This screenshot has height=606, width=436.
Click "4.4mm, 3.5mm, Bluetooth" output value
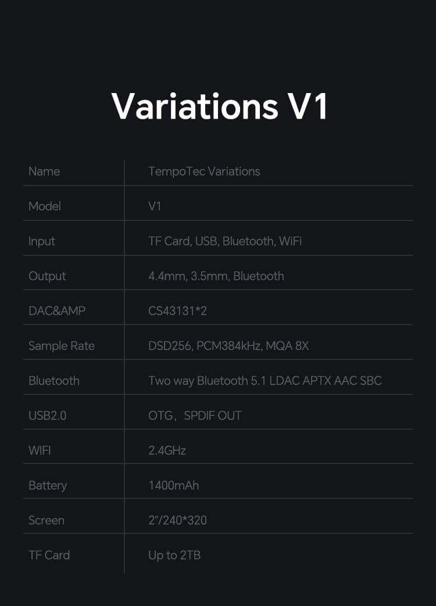pos(216,276)
